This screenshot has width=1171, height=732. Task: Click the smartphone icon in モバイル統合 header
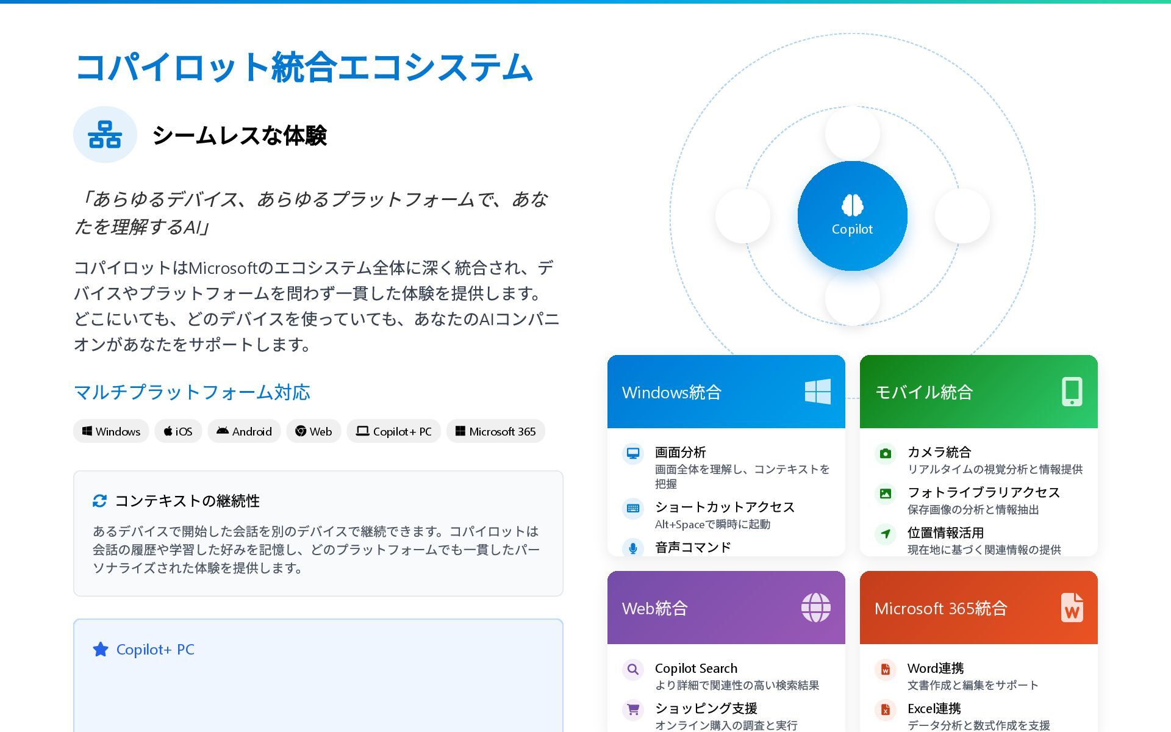1072,392
